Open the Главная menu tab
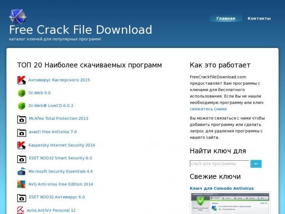Image resolution: width=285 pixels, height=214 pixels. [226, 19]
